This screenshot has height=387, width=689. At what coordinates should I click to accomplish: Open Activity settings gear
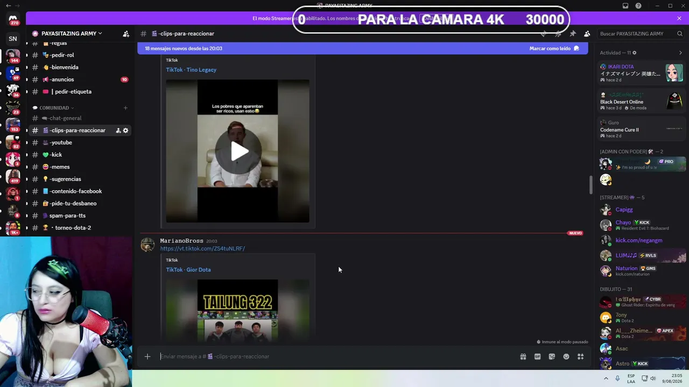click(x=635, y=53)
